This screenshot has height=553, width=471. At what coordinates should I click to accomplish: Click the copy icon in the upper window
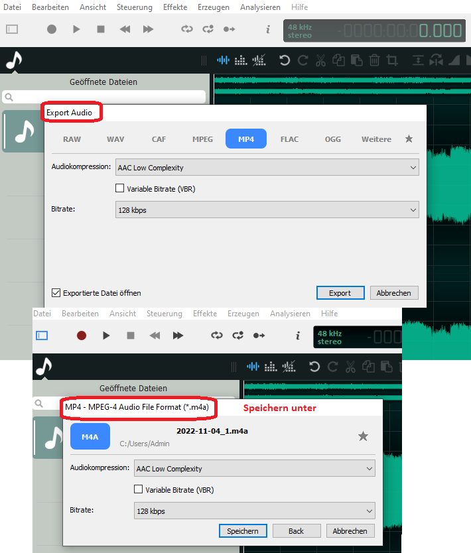(x=339, y=60)
